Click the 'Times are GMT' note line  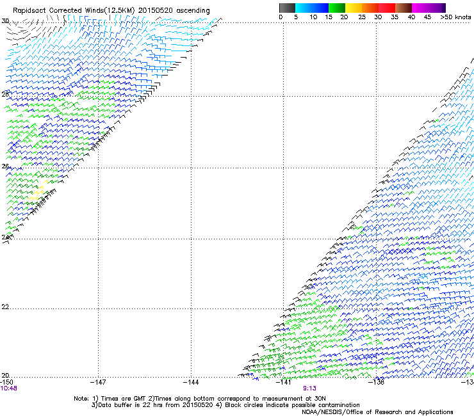tap(200, 399)
